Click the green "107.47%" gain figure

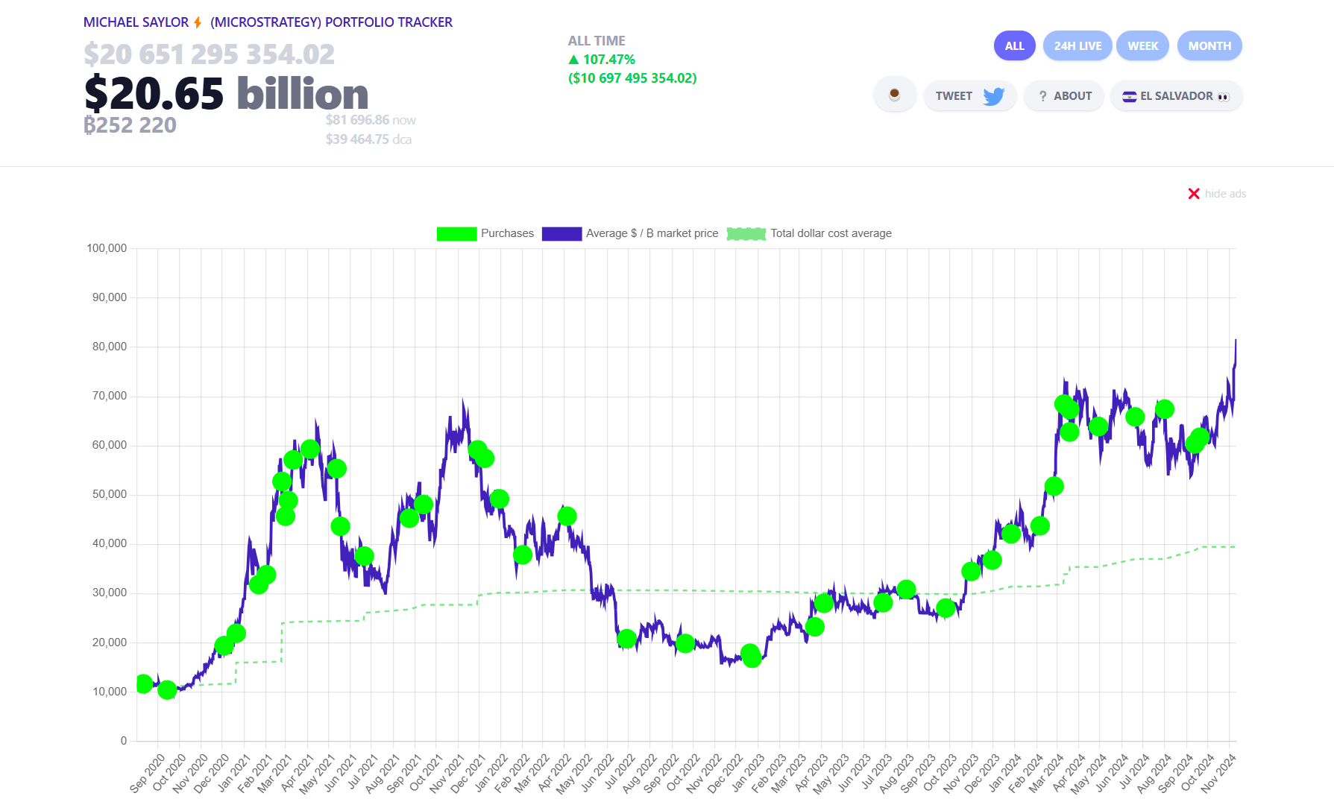tap(602, 60)
